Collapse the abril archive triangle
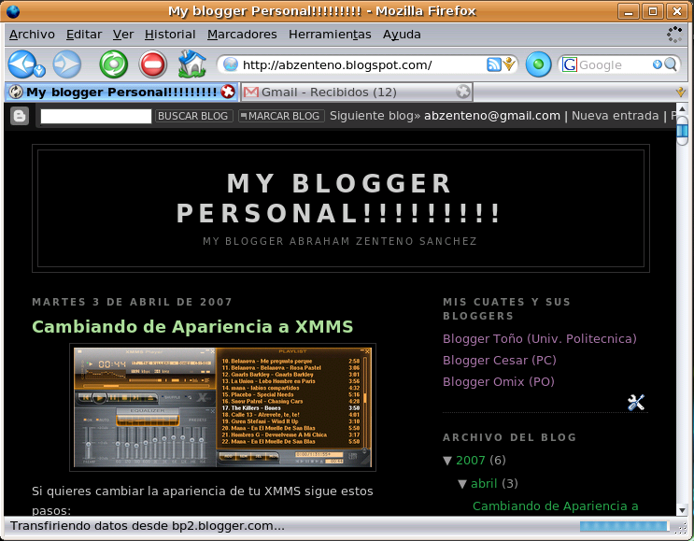The width and height of the screenshot is (694, 541). tap(462, 484)
